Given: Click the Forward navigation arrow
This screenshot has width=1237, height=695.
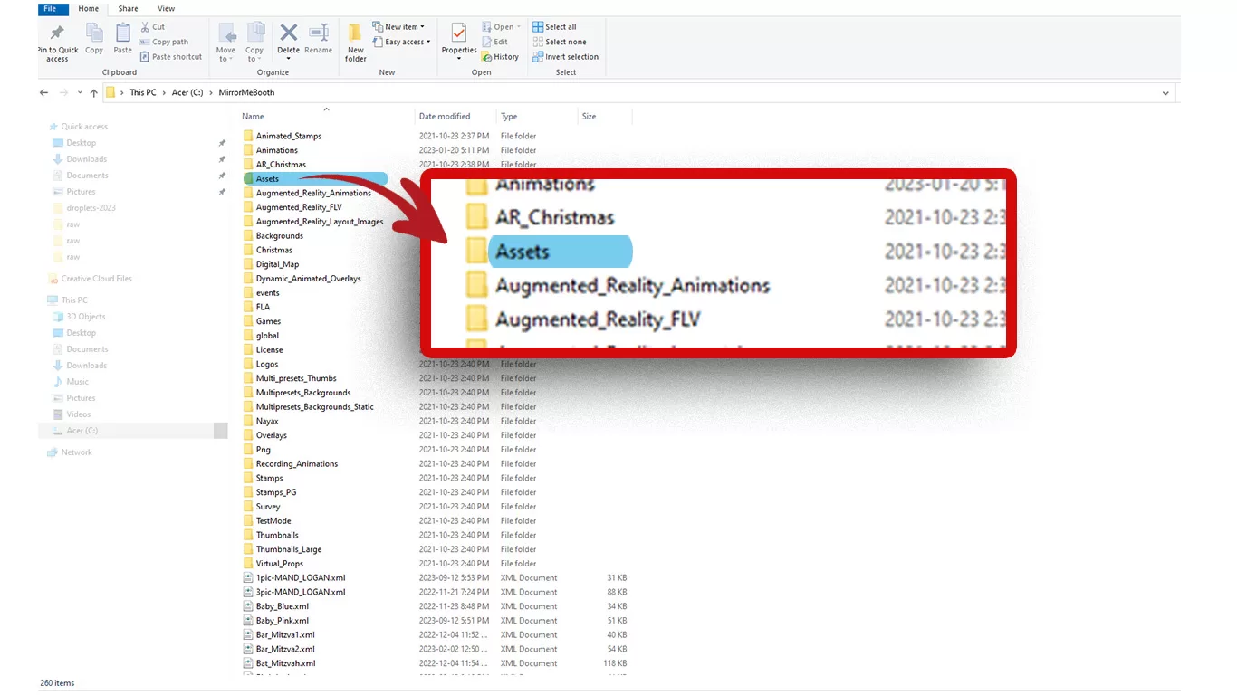Looking at the screenshot, I should [63, 92].
